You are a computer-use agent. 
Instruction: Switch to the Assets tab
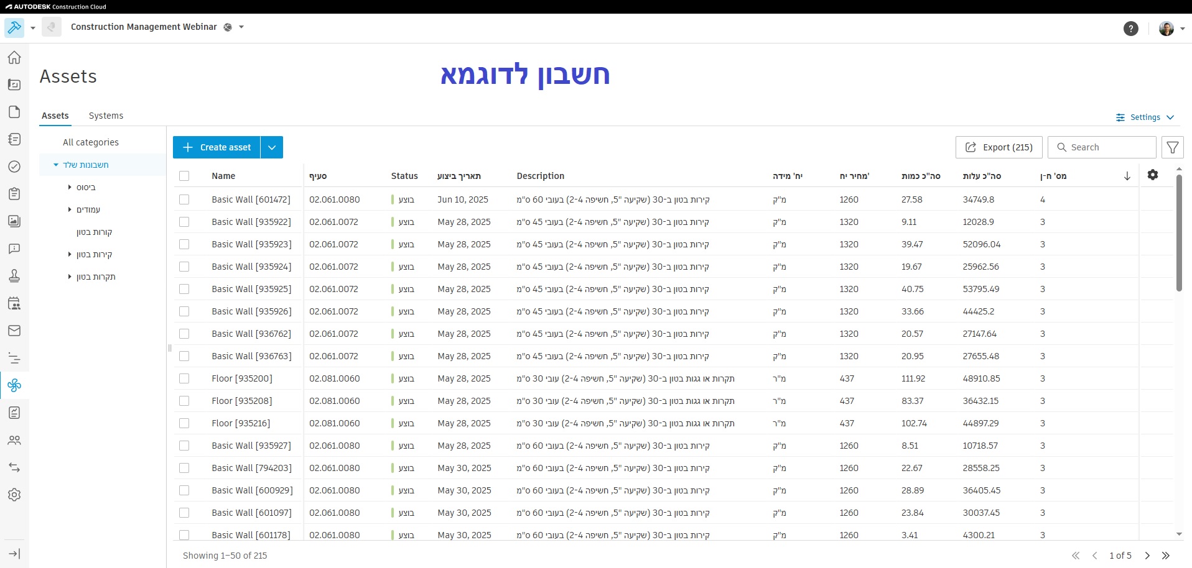pos(55,116)
